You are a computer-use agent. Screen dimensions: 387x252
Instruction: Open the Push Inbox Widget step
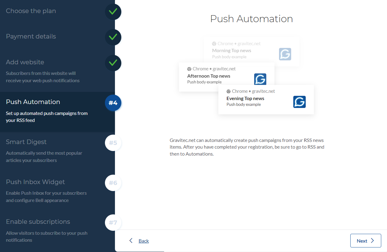(x=35, y=182)
